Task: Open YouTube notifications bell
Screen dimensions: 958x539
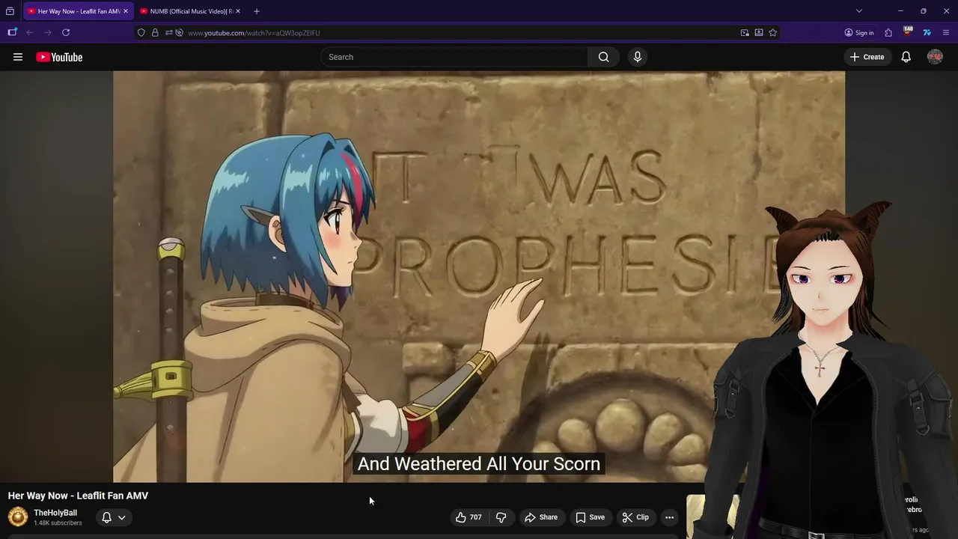Action: pos(906,57)
